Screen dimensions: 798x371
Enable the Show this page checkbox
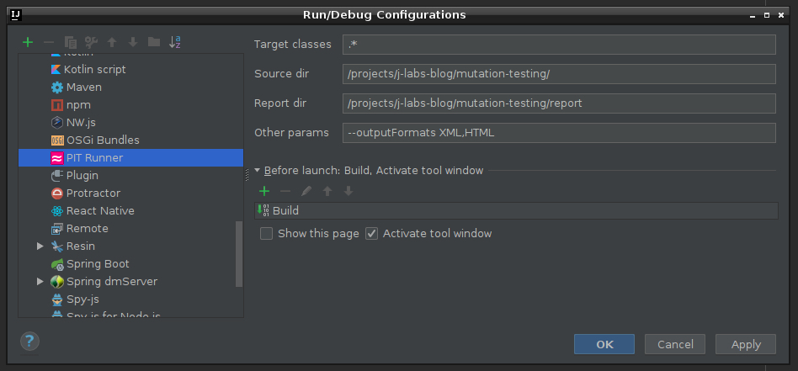[x=266, y=234]
